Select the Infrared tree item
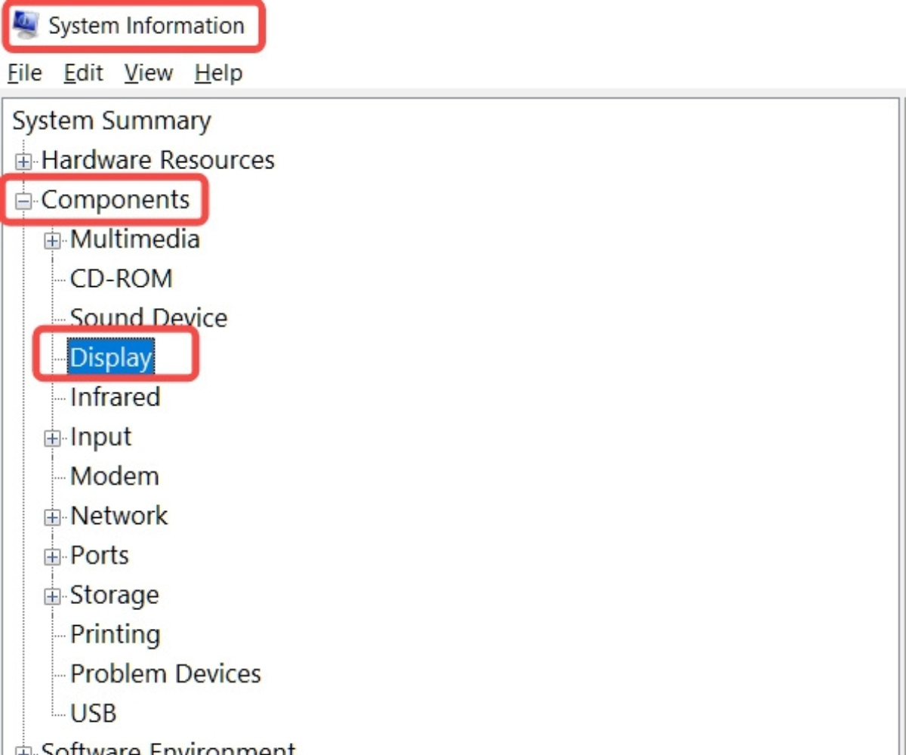 point(116,397)
